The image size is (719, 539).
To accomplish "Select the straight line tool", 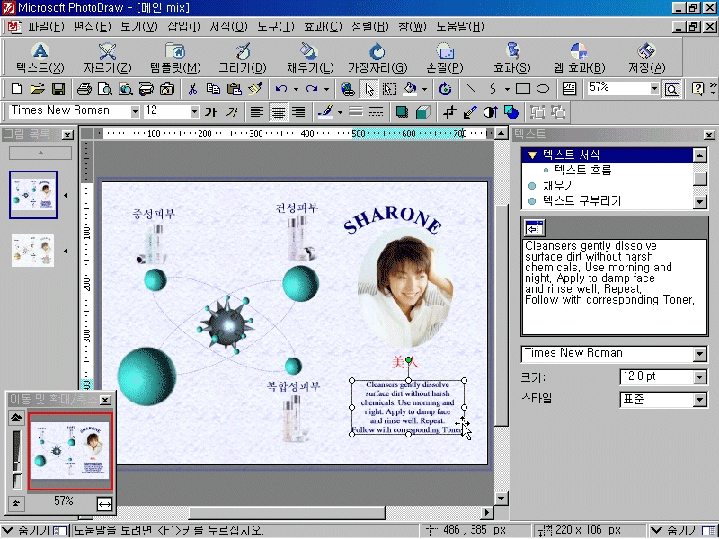I will click(x=471, y=88).
